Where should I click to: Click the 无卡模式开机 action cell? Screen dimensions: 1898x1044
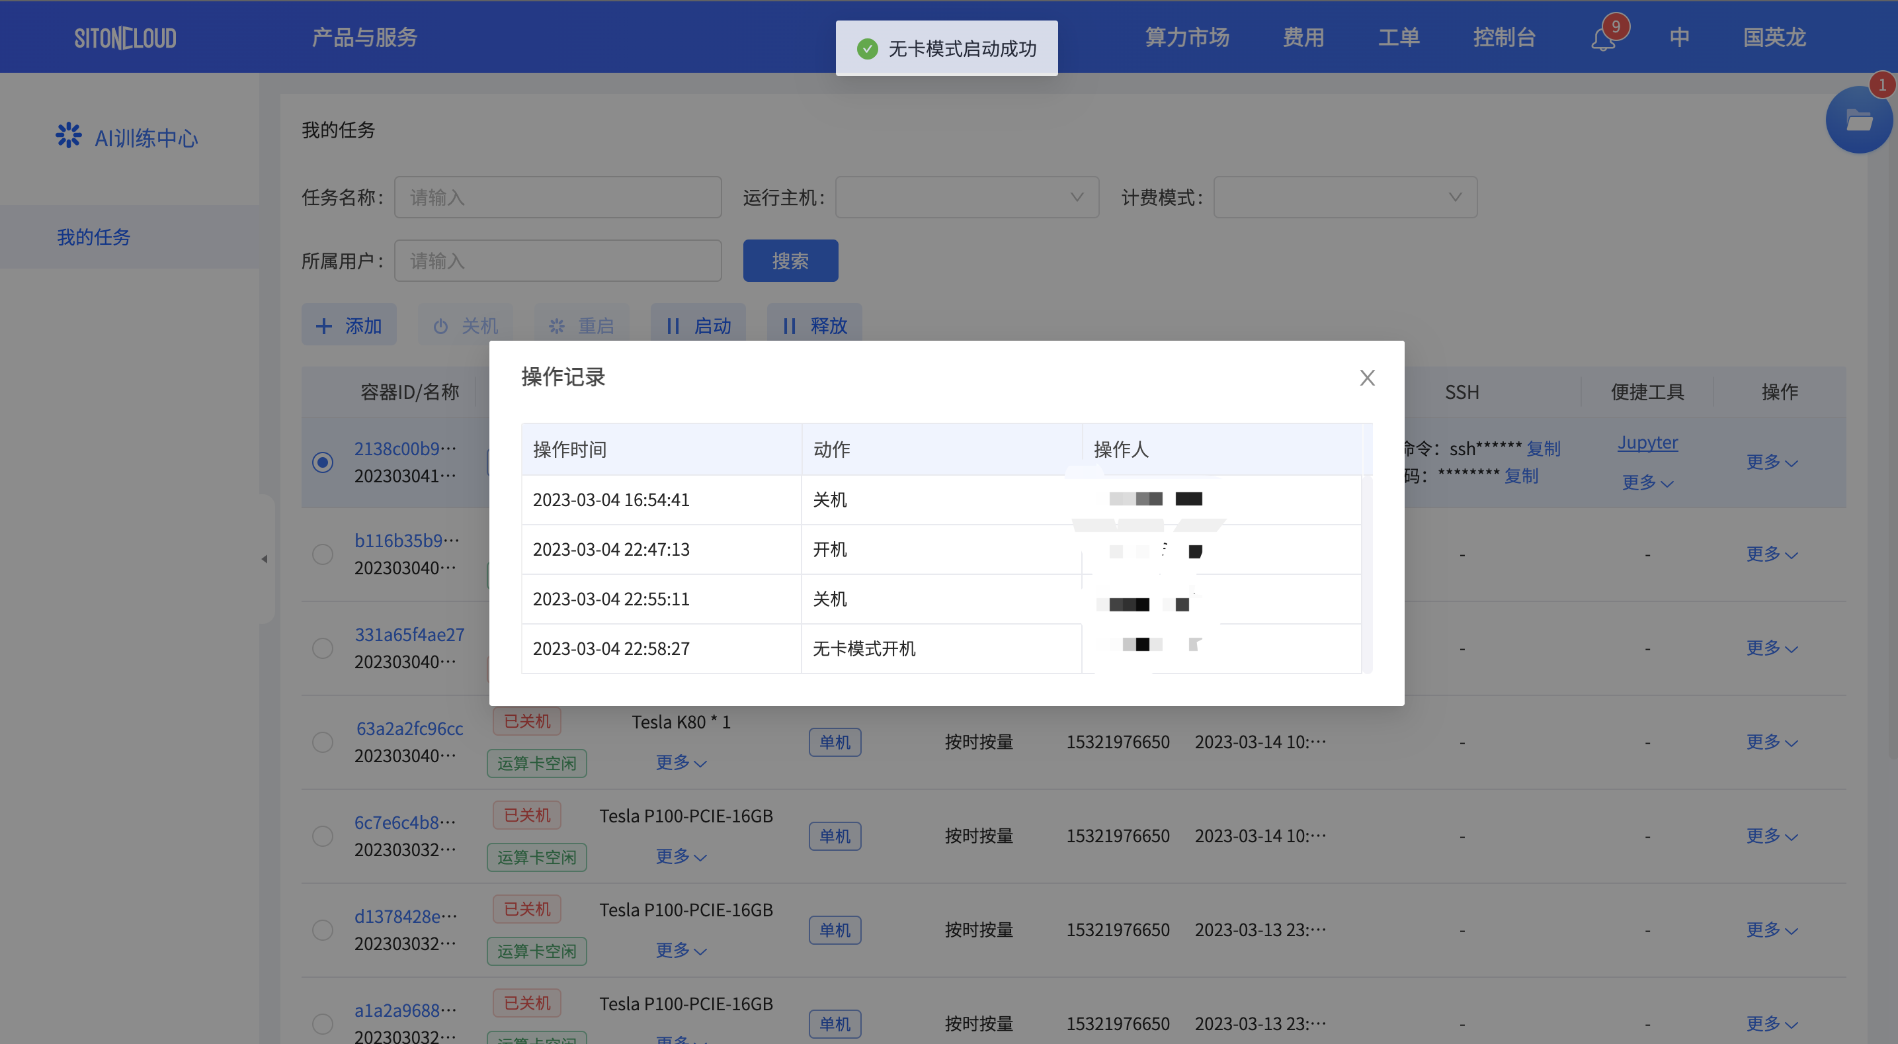click(941, 649)
